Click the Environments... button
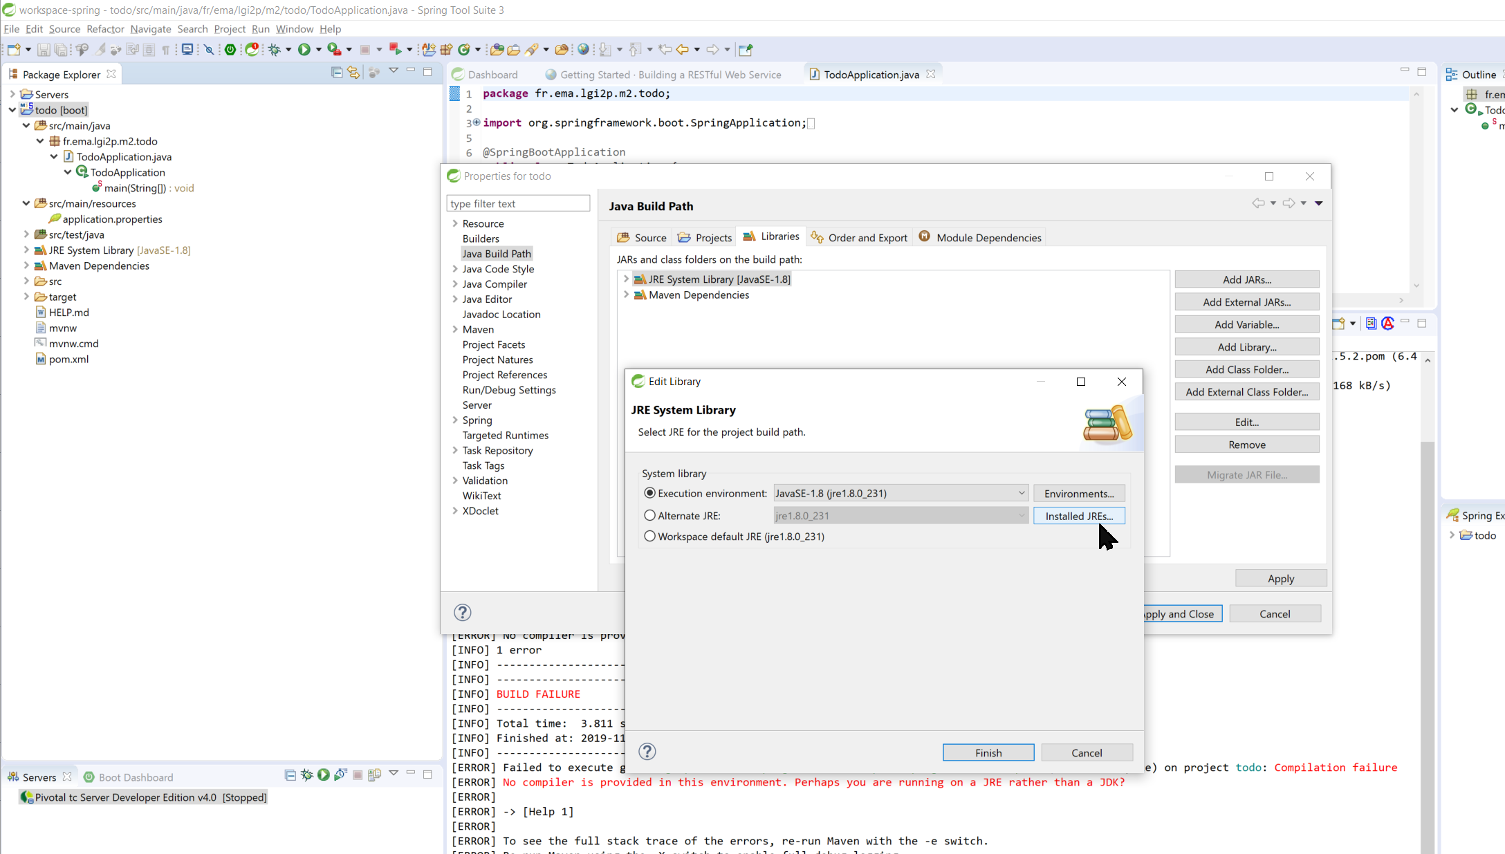Image resolution: width=1505 pixels, height=854 pixels. [x=1079, y=493]
